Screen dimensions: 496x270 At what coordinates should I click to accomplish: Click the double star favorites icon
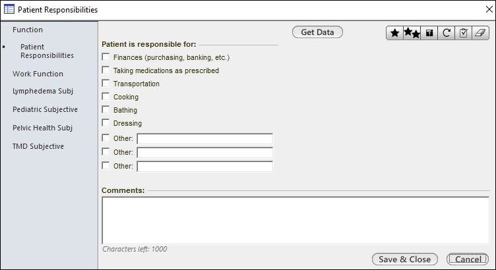pos(412,33)
